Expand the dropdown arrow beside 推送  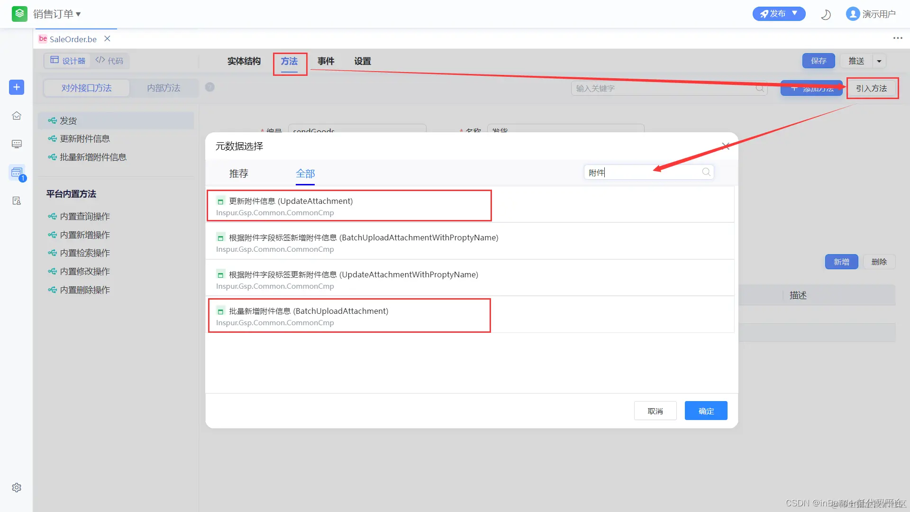879,61
